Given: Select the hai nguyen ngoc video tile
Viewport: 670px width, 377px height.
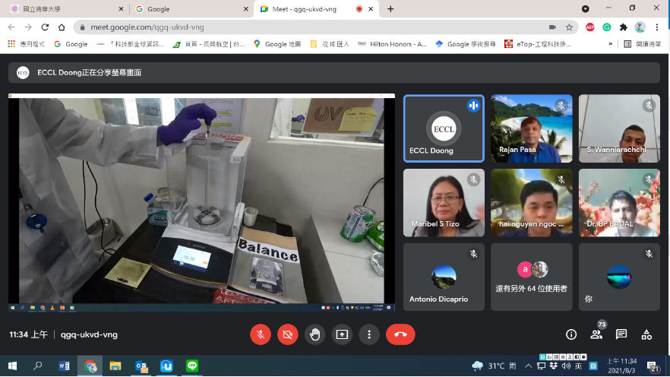Looking at the screenshot, I should pyautogui.click(x=531, y=203).
